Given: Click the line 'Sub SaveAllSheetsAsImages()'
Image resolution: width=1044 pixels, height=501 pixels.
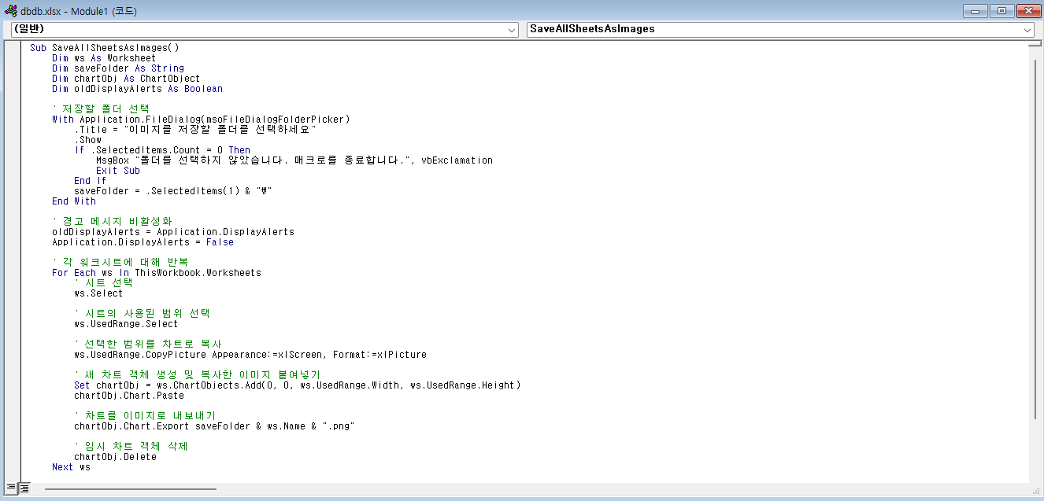Looking at the screenshot, I should (105, 48).
